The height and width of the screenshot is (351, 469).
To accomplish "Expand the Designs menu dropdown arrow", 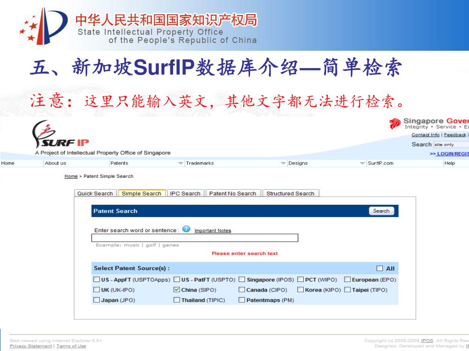I will tap(362, 163).
